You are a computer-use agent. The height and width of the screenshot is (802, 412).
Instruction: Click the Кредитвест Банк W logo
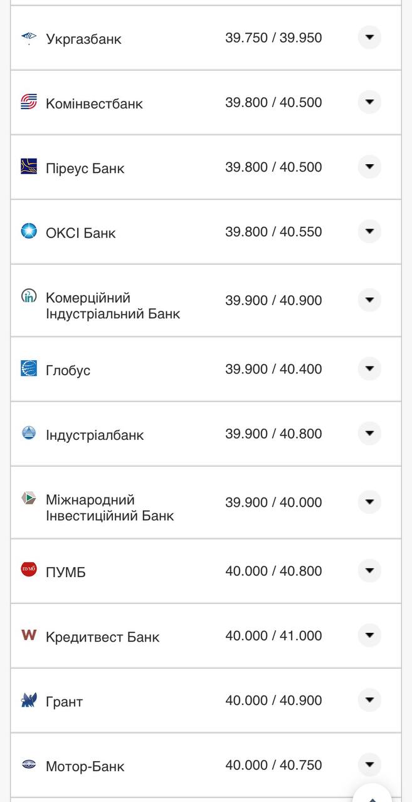pos(28,635)
